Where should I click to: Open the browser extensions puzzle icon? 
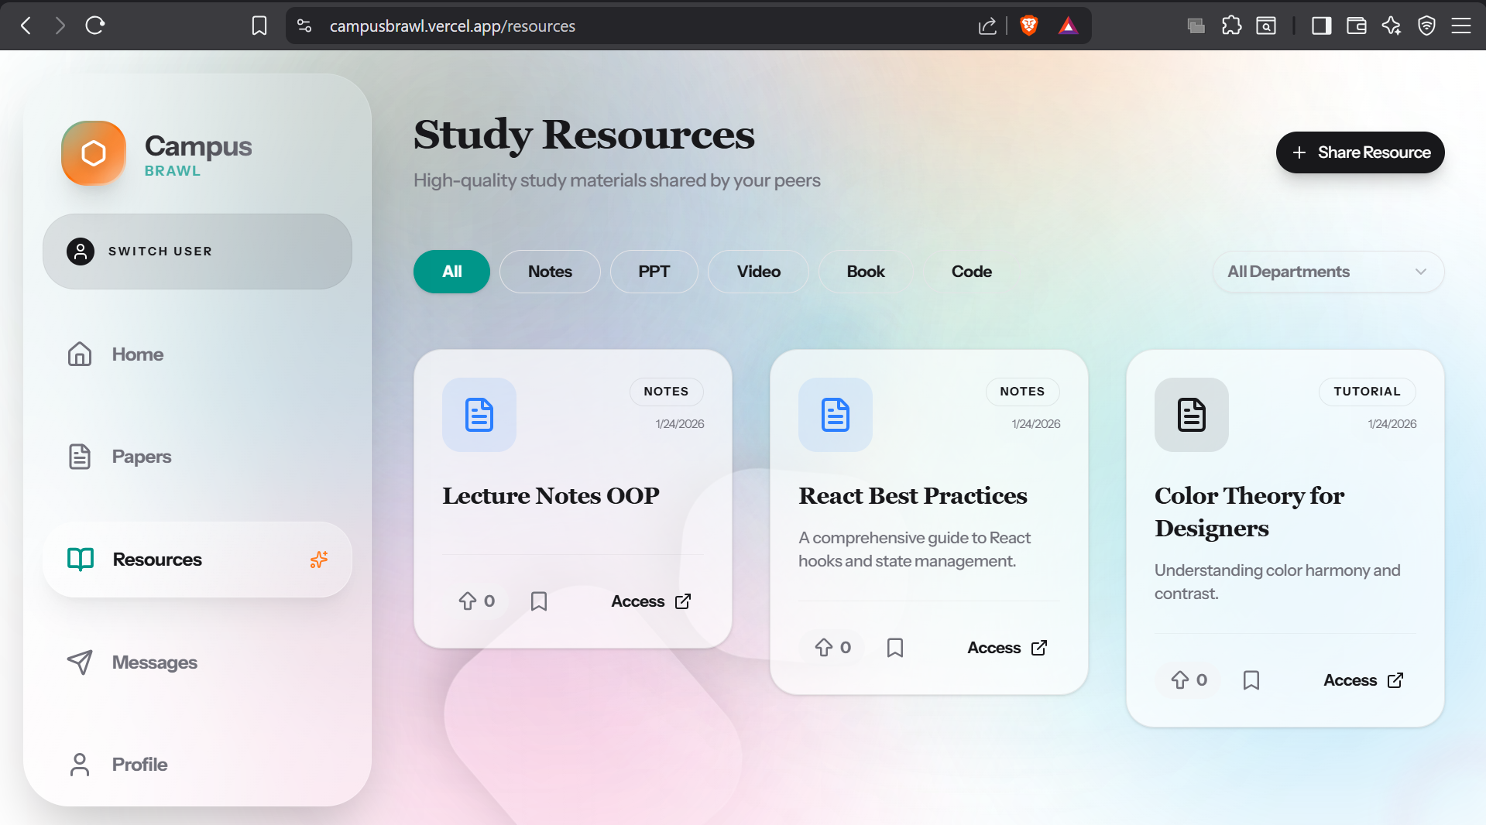[1231, 26]
